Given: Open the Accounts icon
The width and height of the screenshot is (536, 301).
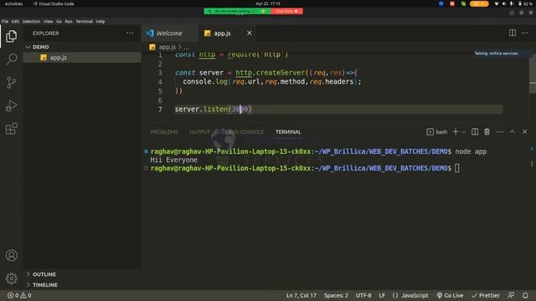Looking at the screenshot, I should [11, 255].
